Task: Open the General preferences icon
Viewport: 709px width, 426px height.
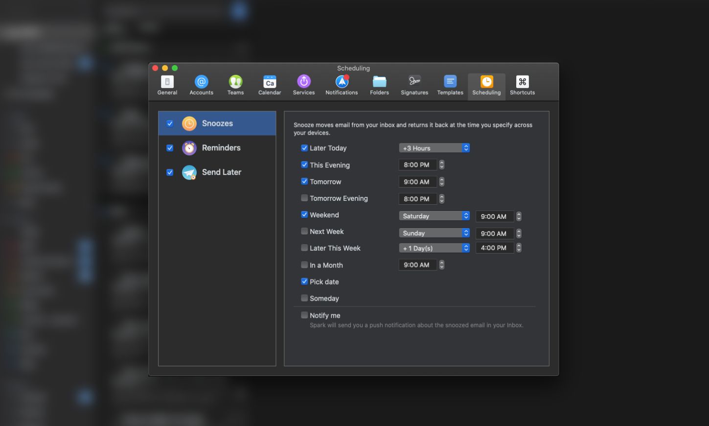Action: coord(167,86)
